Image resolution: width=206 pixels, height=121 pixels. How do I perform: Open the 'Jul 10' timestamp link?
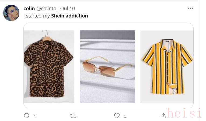click(x=69, y=9)
